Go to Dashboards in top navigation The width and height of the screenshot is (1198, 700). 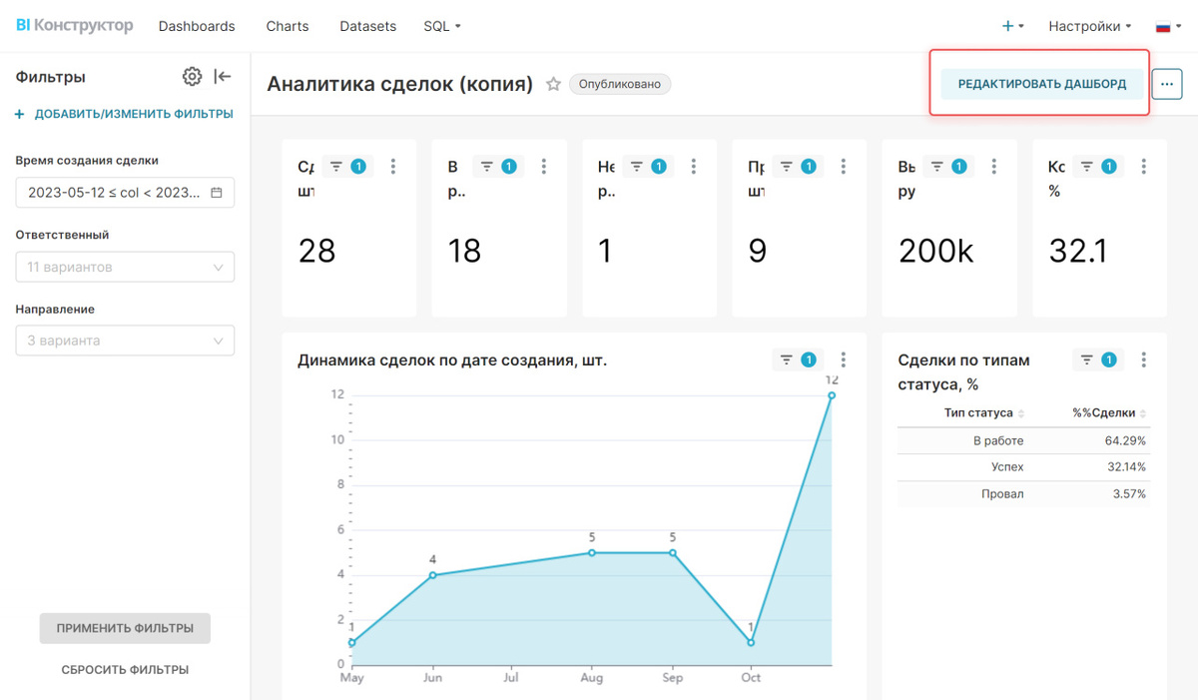[x=197, y=26]
